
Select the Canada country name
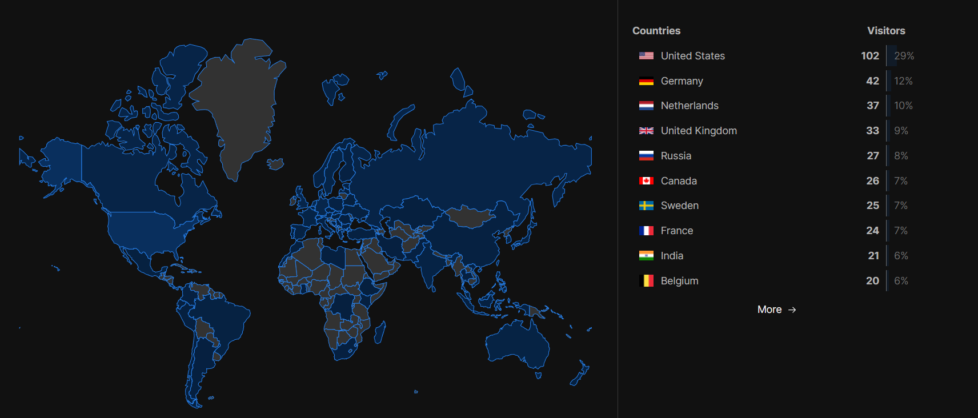[x=679, y=181]
